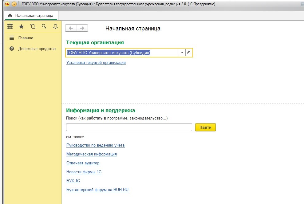Viewport: 304px width, 204px height.
Task: Open Новости фирмы 1С link
Action: click(84, 172)
